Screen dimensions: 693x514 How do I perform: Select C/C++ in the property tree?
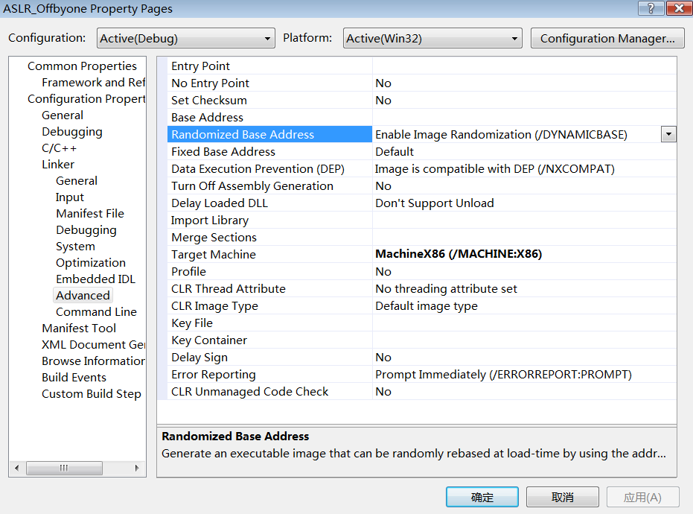click(x=60, y=148)
